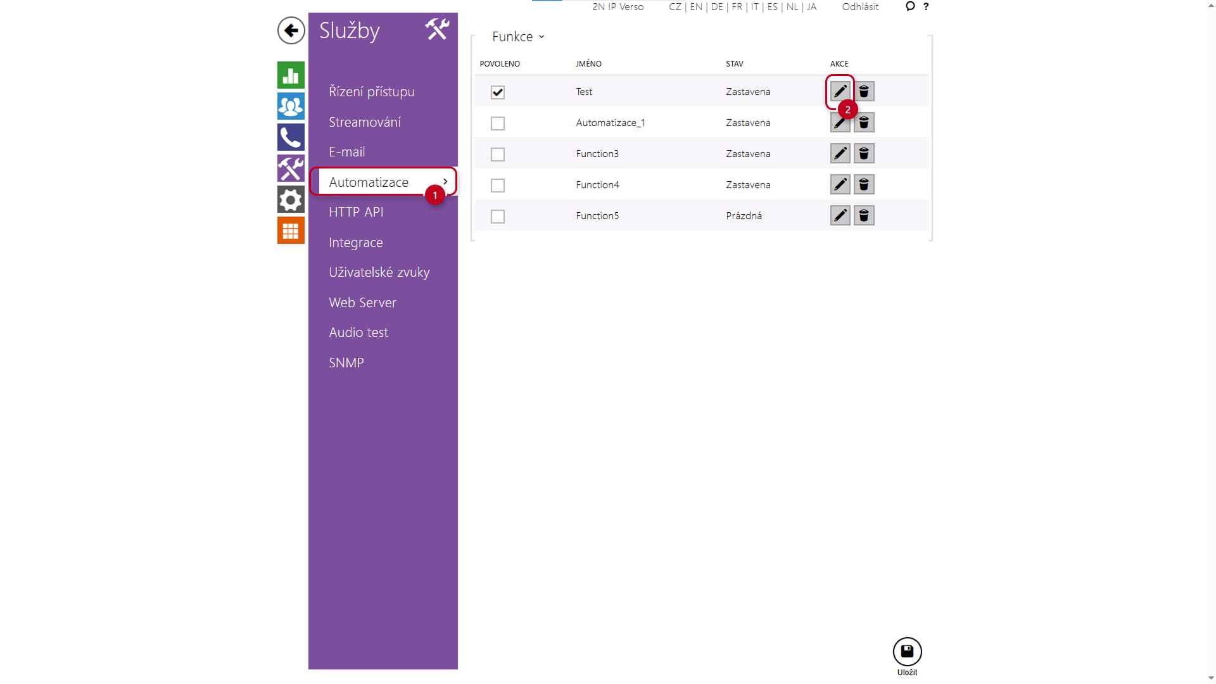Delete the Test function

(864, 92)
